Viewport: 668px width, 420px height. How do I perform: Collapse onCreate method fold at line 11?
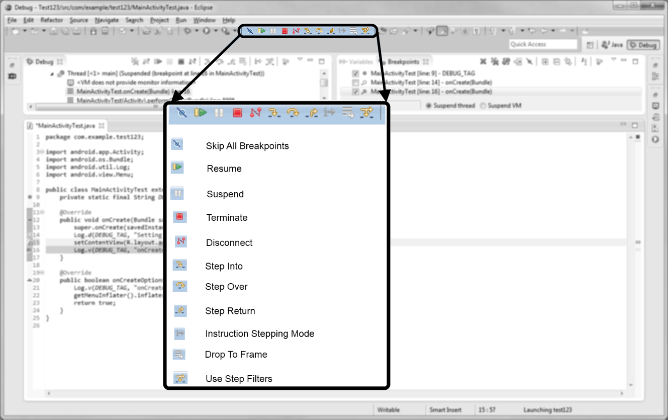41,212
